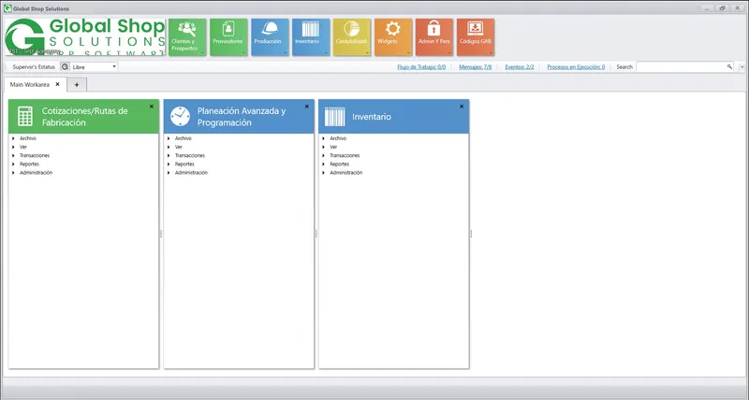Image resolution: width=749 pixels, height=400 pixels.
Task: Open the Inventario toolbar tile
Action: pos(311,37)
